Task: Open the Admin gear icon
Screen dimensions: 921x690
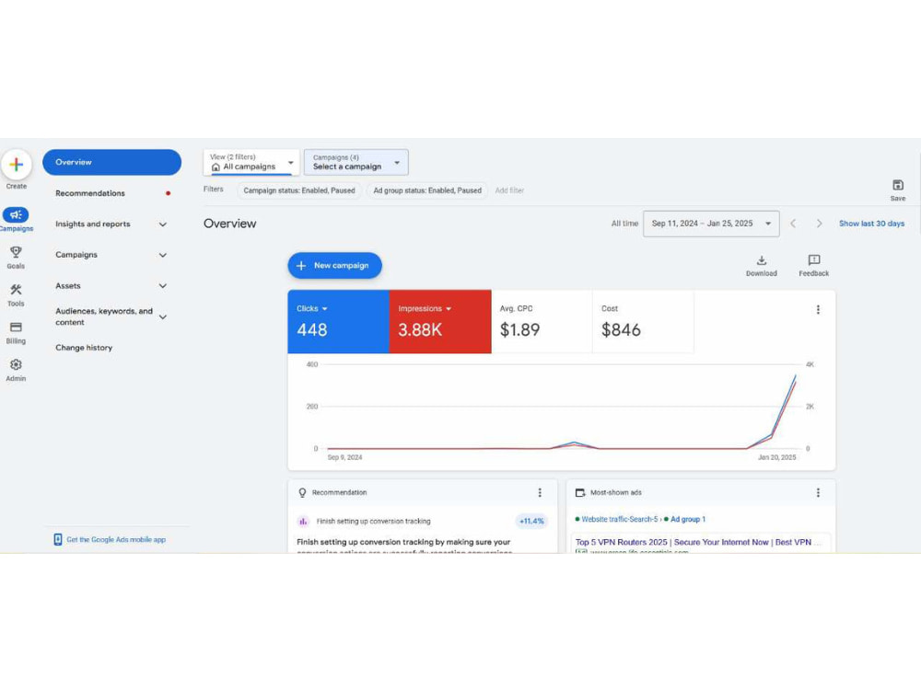Action: click(x=16, y=365)
